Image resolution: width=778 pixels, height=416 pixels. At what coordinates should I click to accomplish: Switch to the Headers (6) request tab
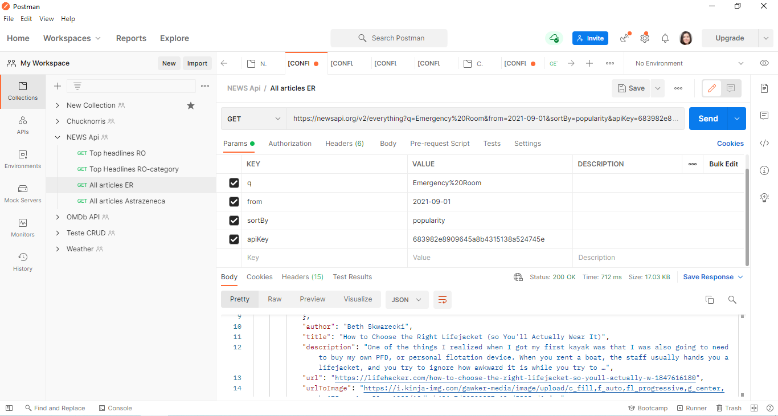345,144
